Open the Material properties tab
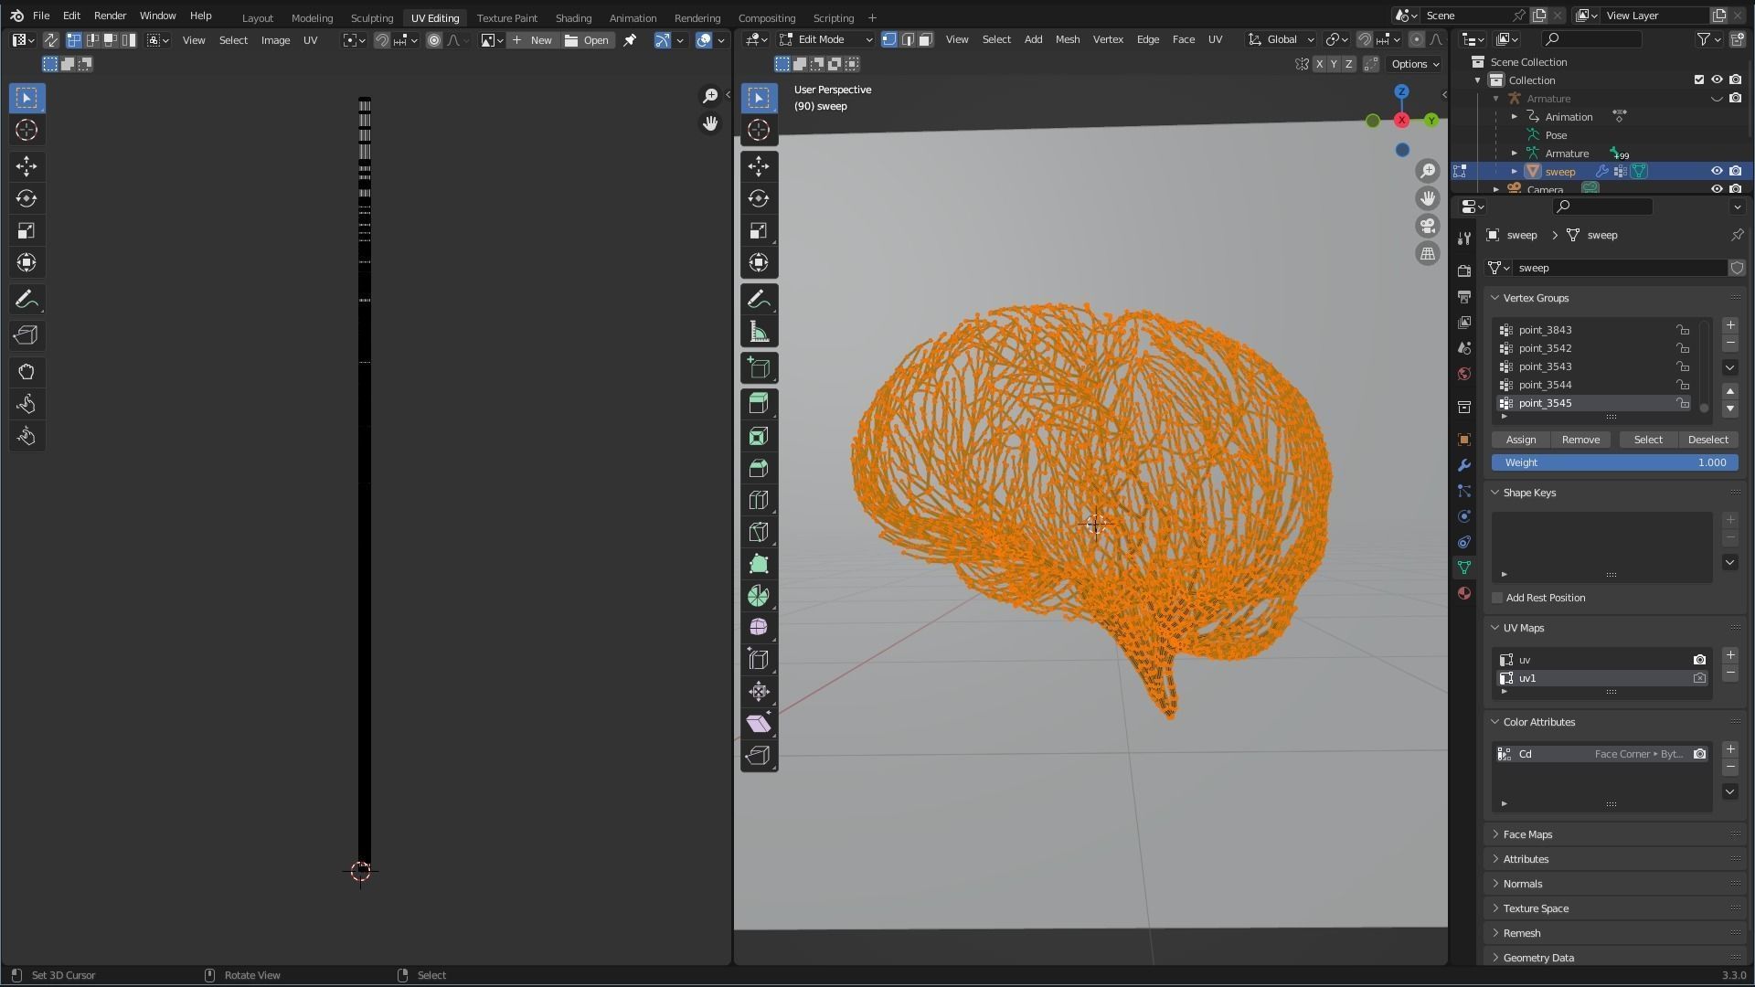This screenshot has height=987, width=1755. [x=1464, y=593]
